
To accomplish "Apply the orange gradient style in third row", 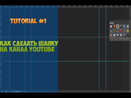I will (x=111, y=35).
